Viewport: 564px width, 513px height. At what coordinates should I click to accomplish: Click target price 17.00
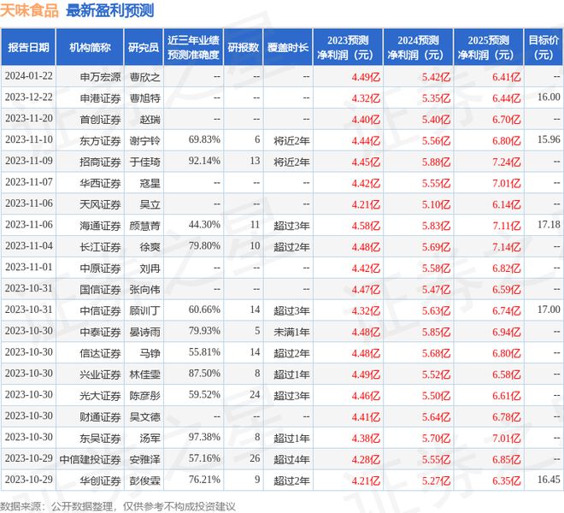[549, 310]
